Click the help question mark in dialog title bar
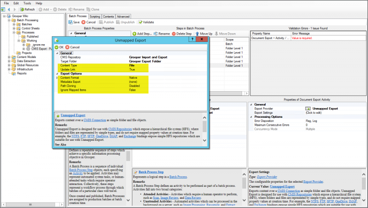The image size is (368, 208). (192, 40)
